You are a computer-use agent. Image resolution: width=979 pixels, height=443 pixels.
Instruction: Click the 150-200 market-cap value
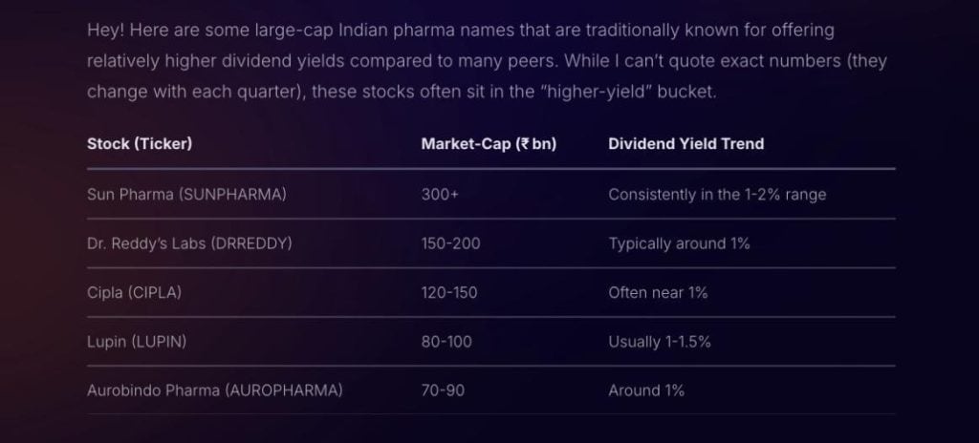(x=450, y=243)
